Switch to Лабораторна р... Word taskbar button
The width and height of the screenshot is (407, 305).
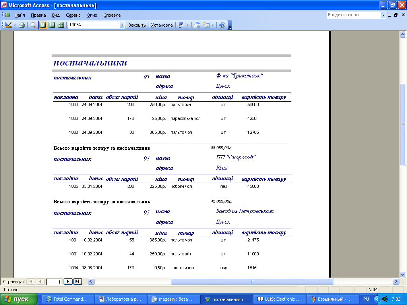(120, 299)
